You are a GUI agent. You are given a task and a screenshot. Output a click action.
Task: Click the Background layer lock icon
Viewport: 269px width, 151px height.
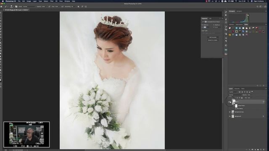coord(264,116)
